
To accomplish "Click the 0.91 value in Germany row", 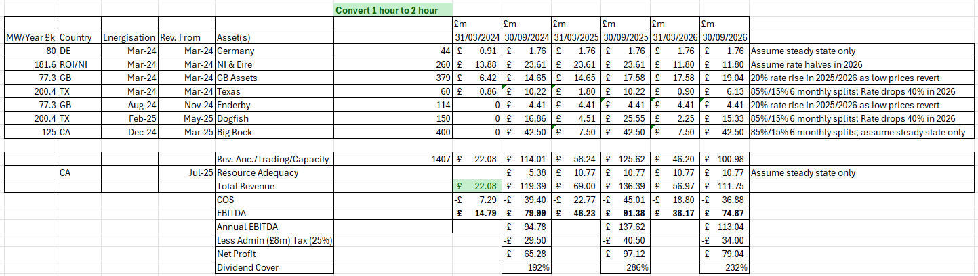I will 477,51.
